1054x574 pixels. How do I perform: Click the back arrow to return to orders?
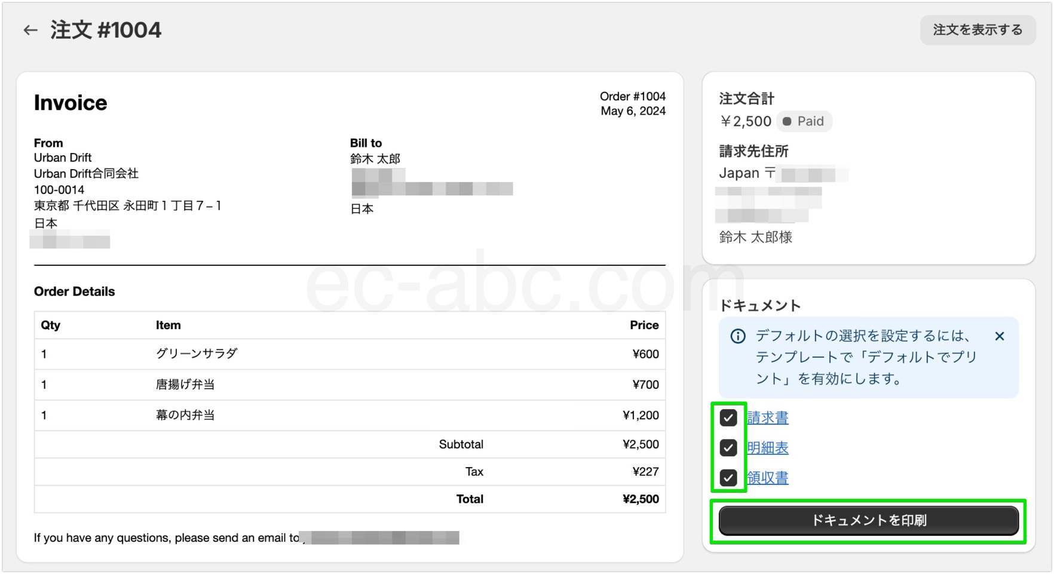click(x=30, y=29)
